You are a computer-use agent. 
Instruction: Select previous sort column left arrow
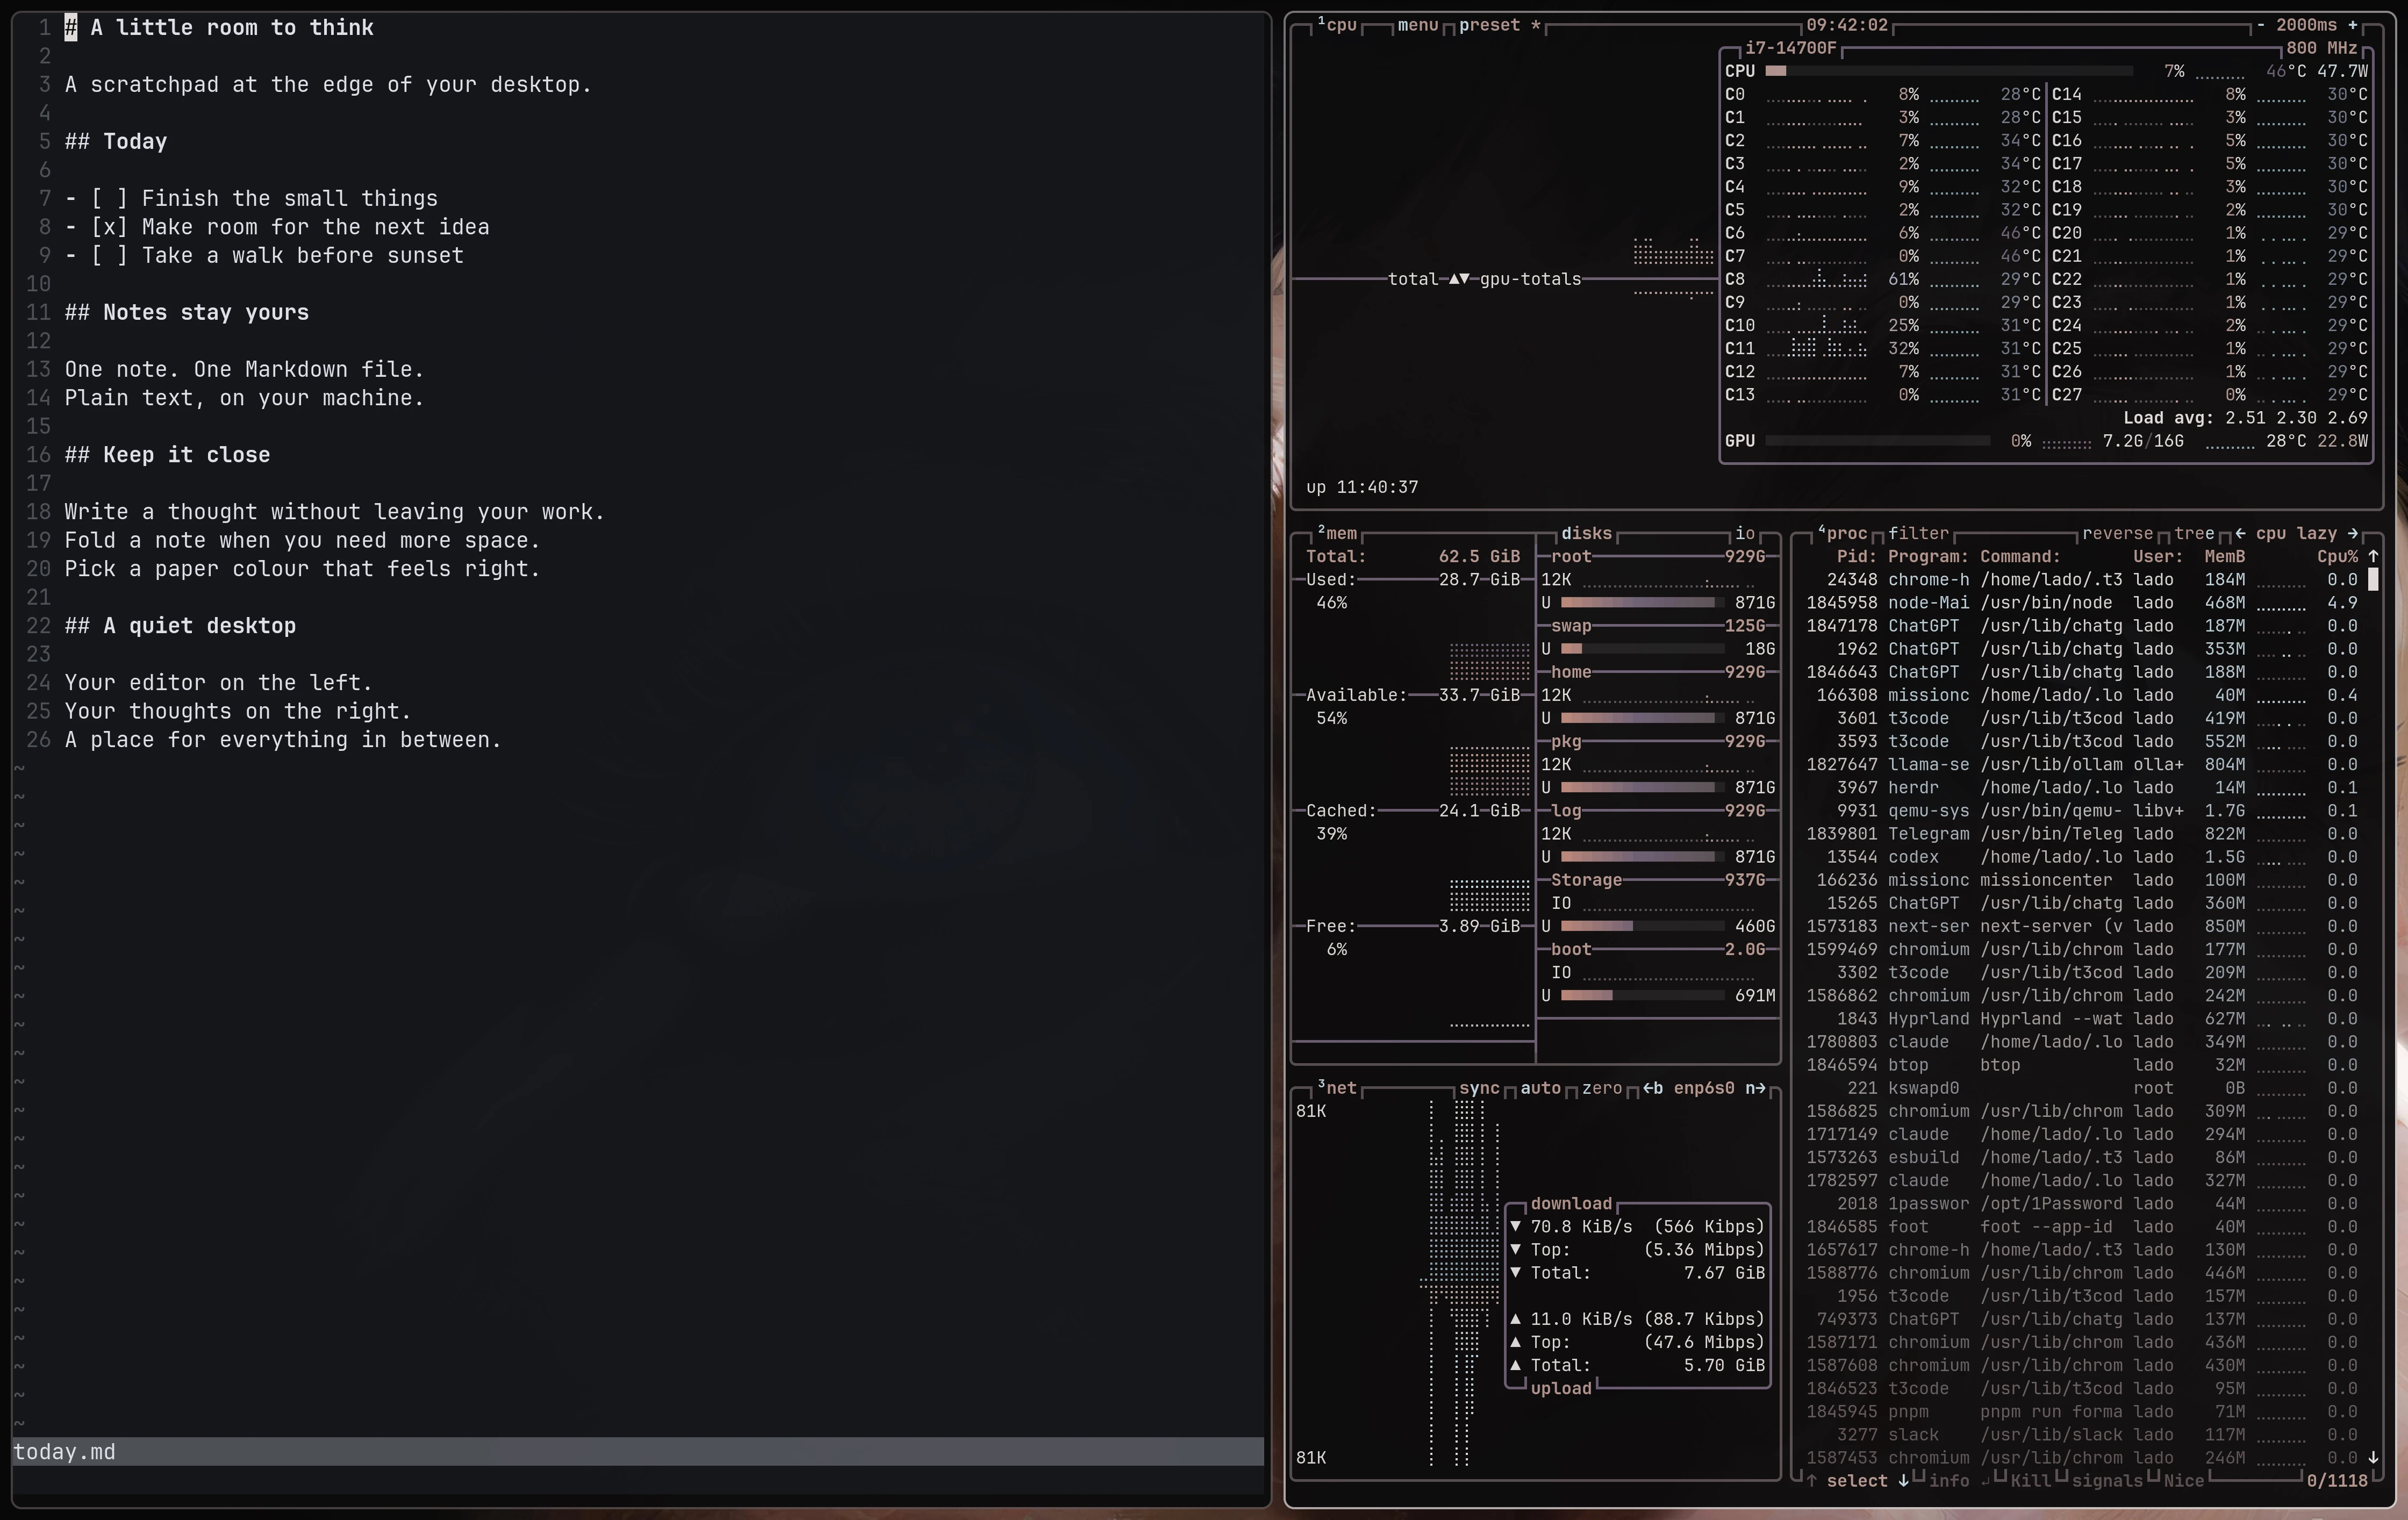tap(2240, 533)
